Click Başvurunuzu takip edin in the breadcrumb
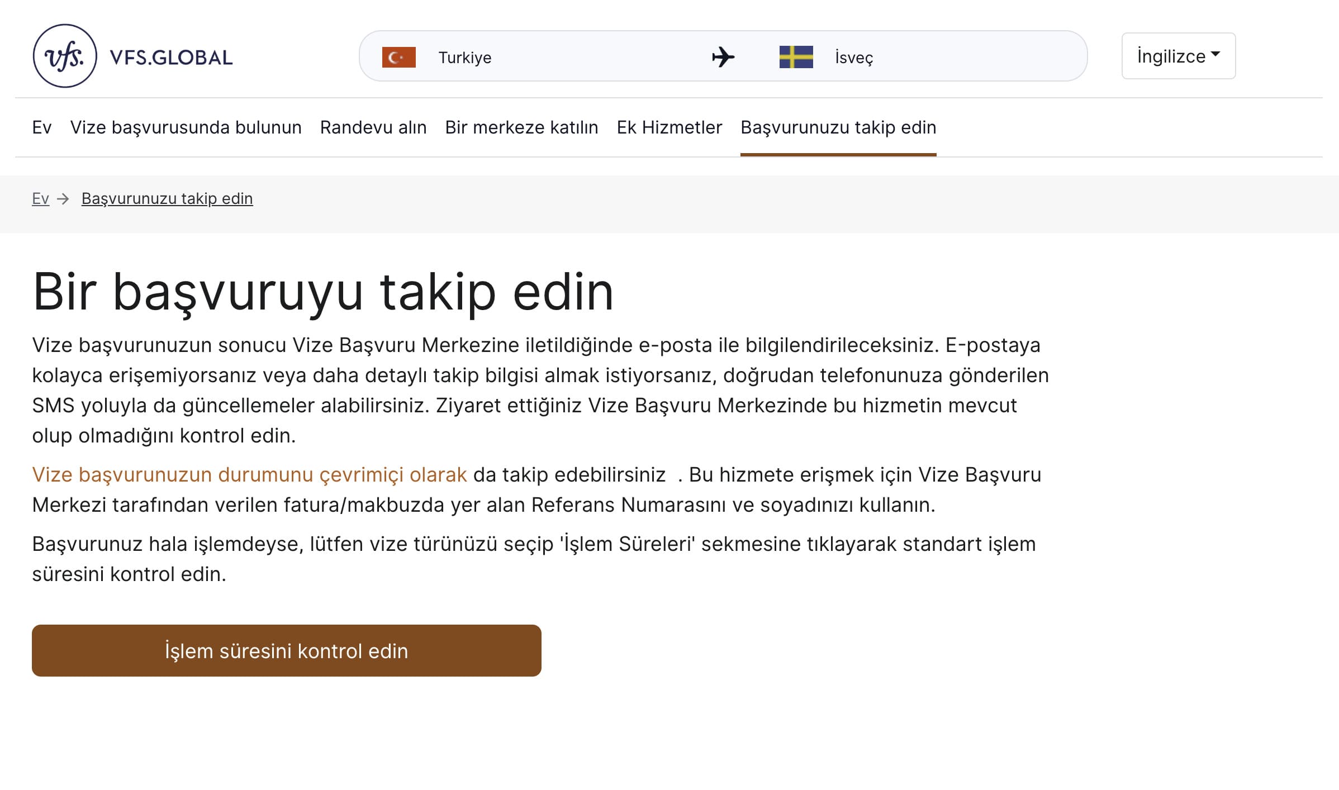This screenshot has width=1339, height=790. (x=166, y=198)
